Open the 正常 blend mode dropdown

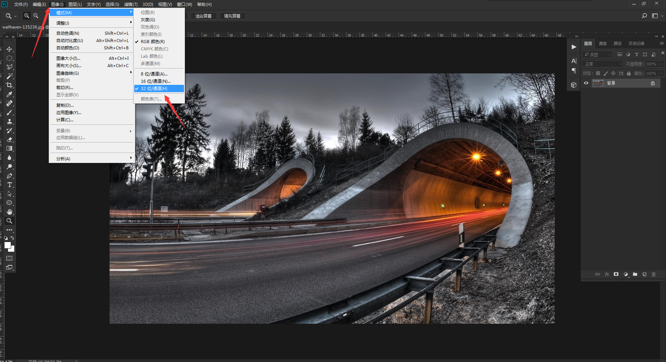pyautogui.click(x=603, y=64)
